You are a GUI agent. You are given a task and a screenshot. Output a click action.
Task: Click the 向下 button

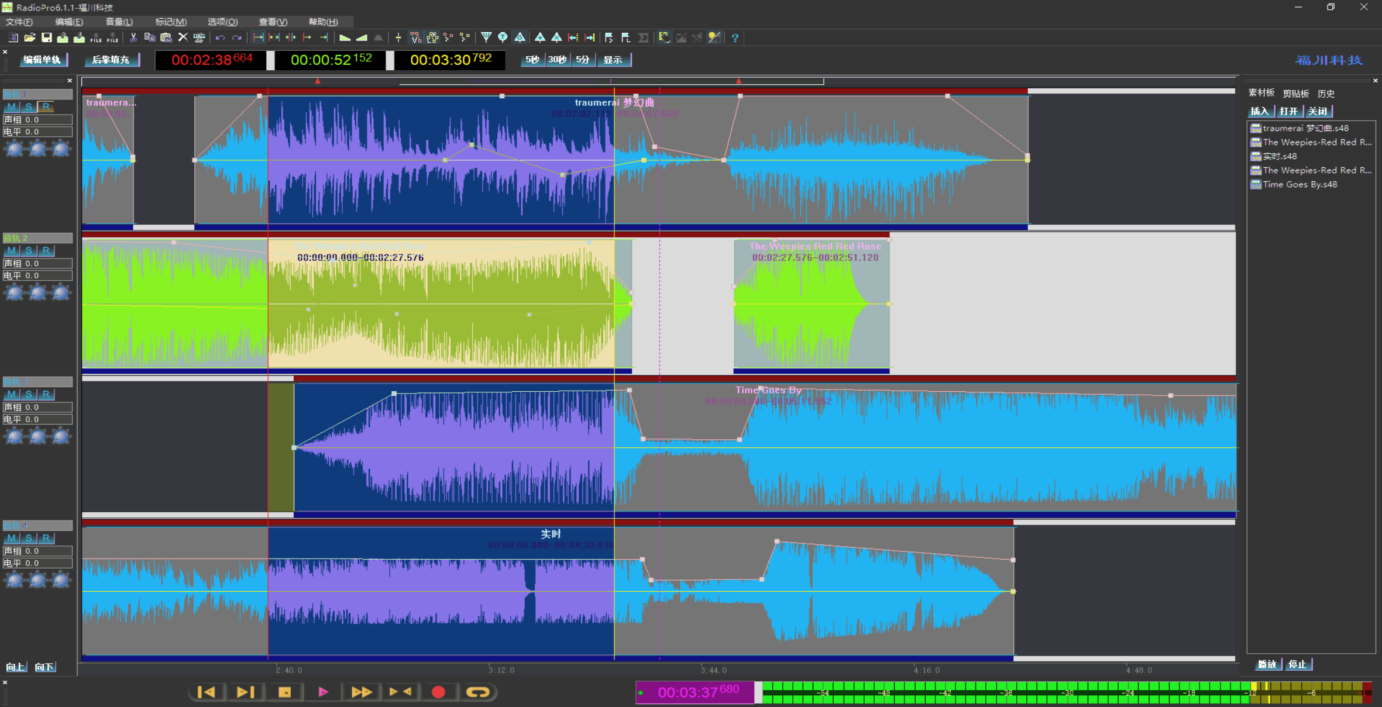(44, 667)
